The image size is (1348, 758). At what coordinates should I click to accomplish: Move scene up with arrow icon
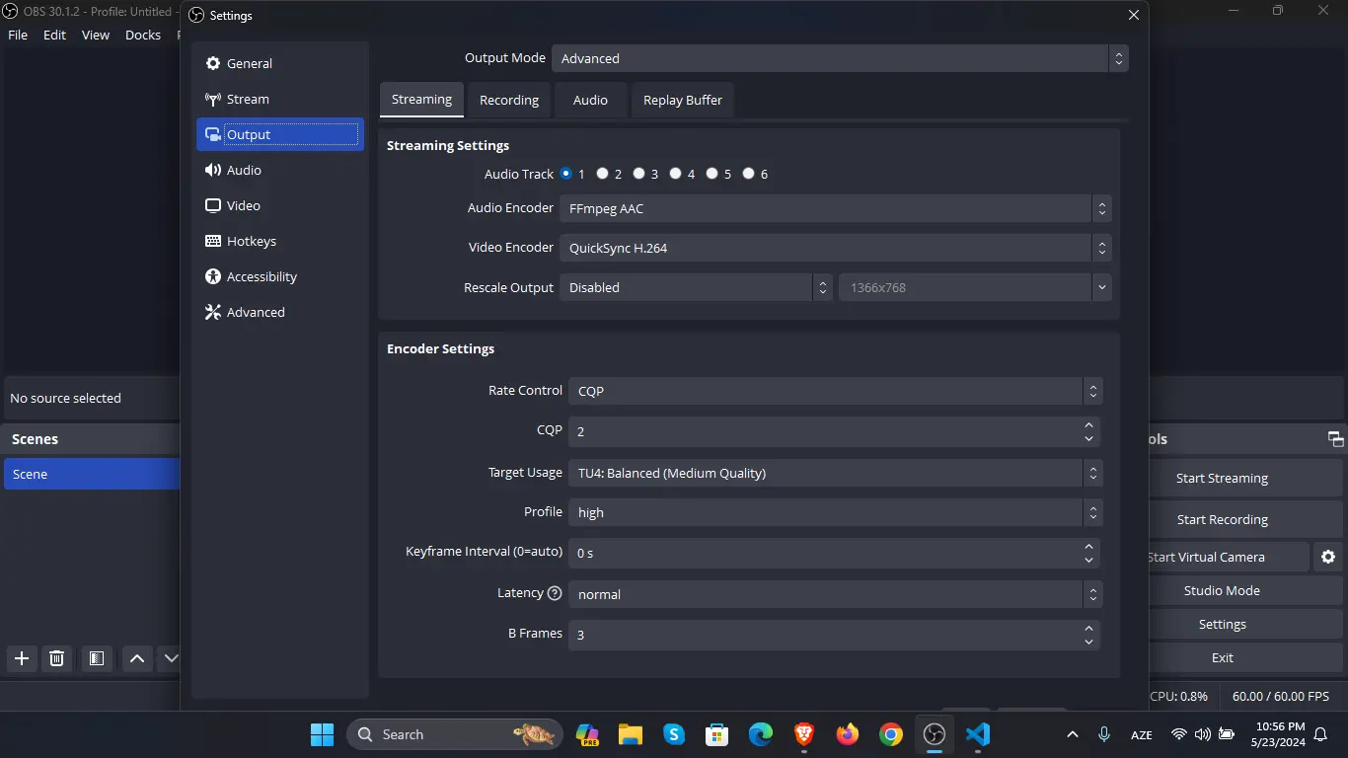coord(137,658)
